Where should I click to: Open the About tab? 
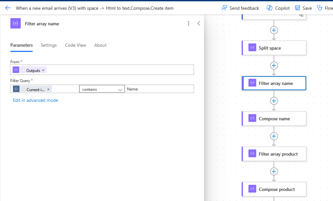pyautogui.click(x=100, y=45)
